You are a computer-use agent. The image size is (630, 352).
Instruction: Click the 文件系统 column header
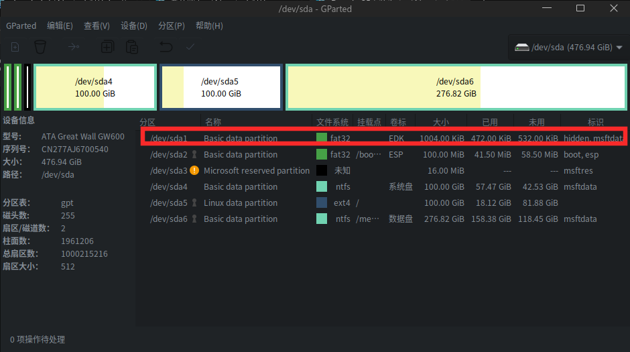click(332, 122)
